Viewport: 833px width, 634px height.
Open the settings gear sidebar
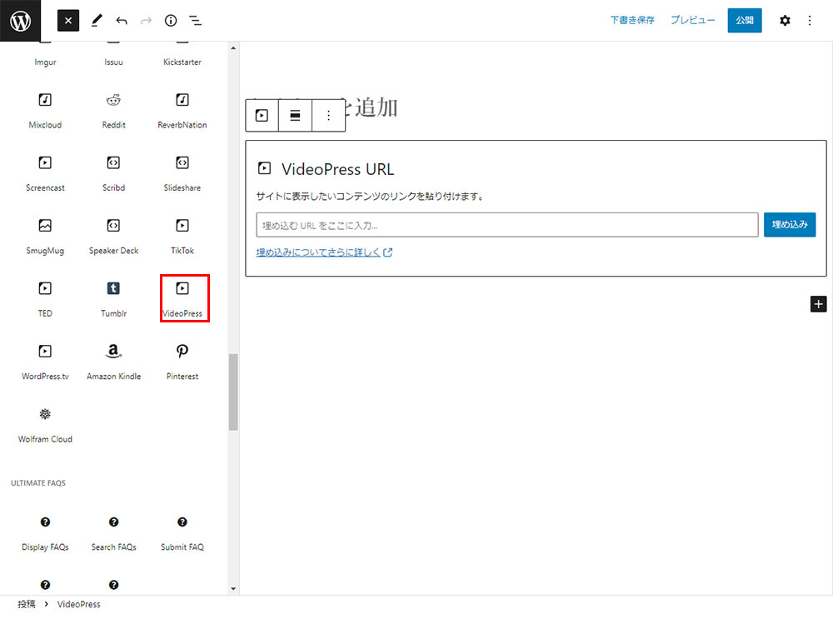point(785,21)
